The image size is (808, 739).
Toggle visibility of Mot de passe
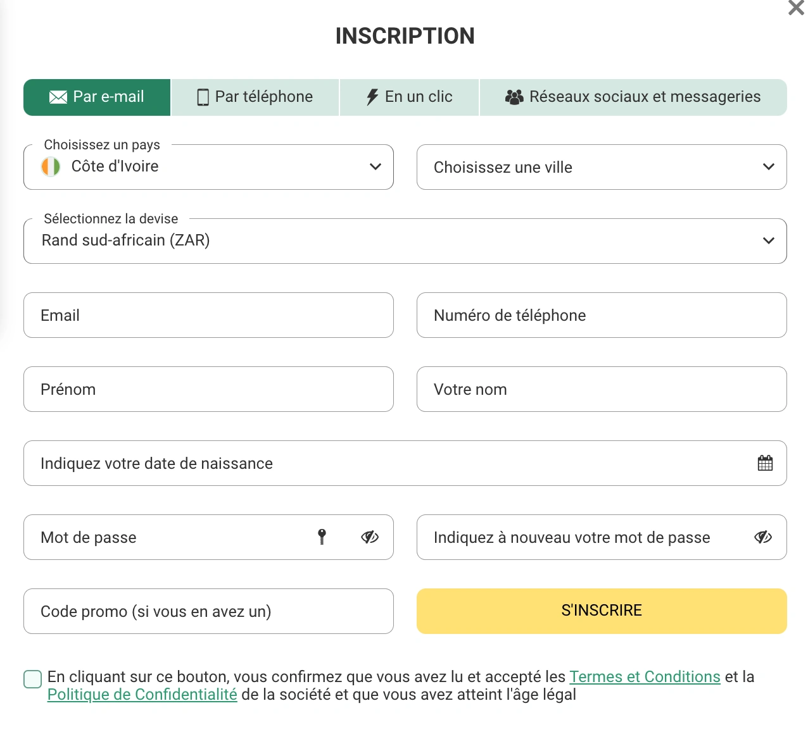(370, 537)
